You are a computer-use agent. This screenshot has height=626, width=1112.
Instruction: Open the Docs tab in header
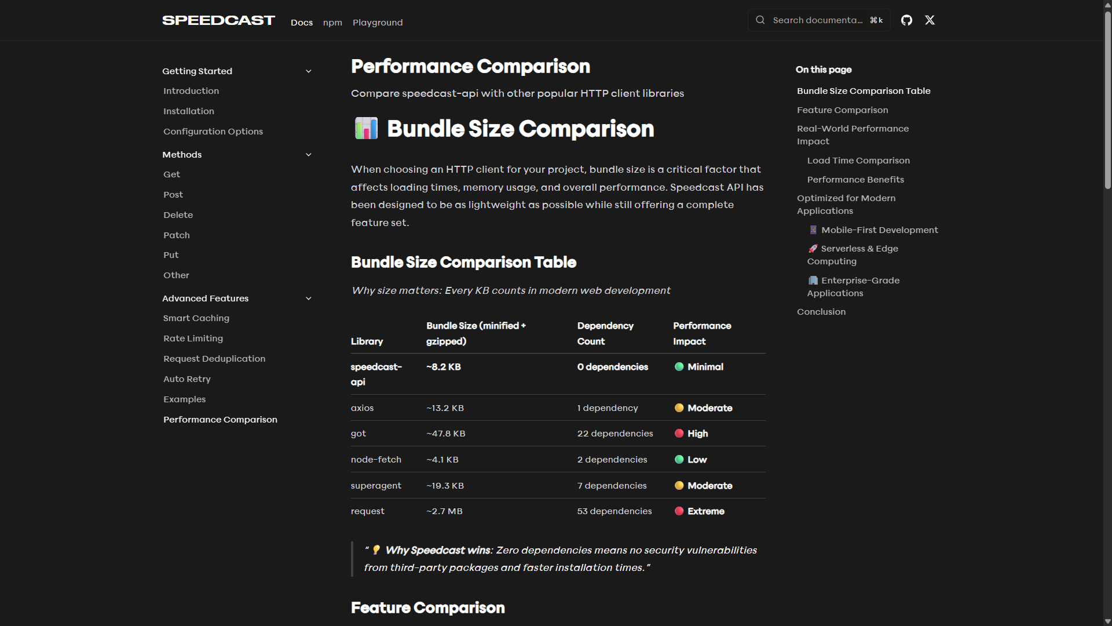click(x=302, y=23)
